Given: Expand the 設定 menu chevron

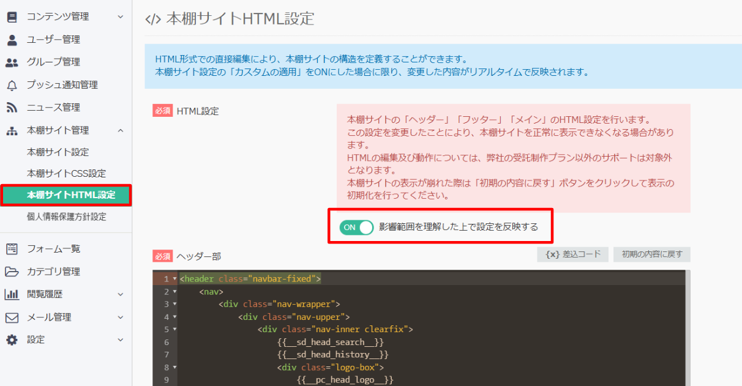Looking at the screenshot, I should (x=121, y=340).
